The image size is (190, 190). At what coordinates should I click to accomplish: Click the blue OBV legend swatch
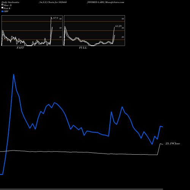click(2, 11)
